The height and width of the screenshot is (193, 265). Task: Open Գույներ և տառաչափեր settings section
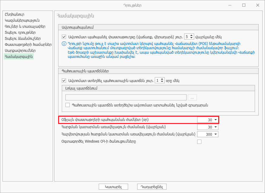click(25, 27)
